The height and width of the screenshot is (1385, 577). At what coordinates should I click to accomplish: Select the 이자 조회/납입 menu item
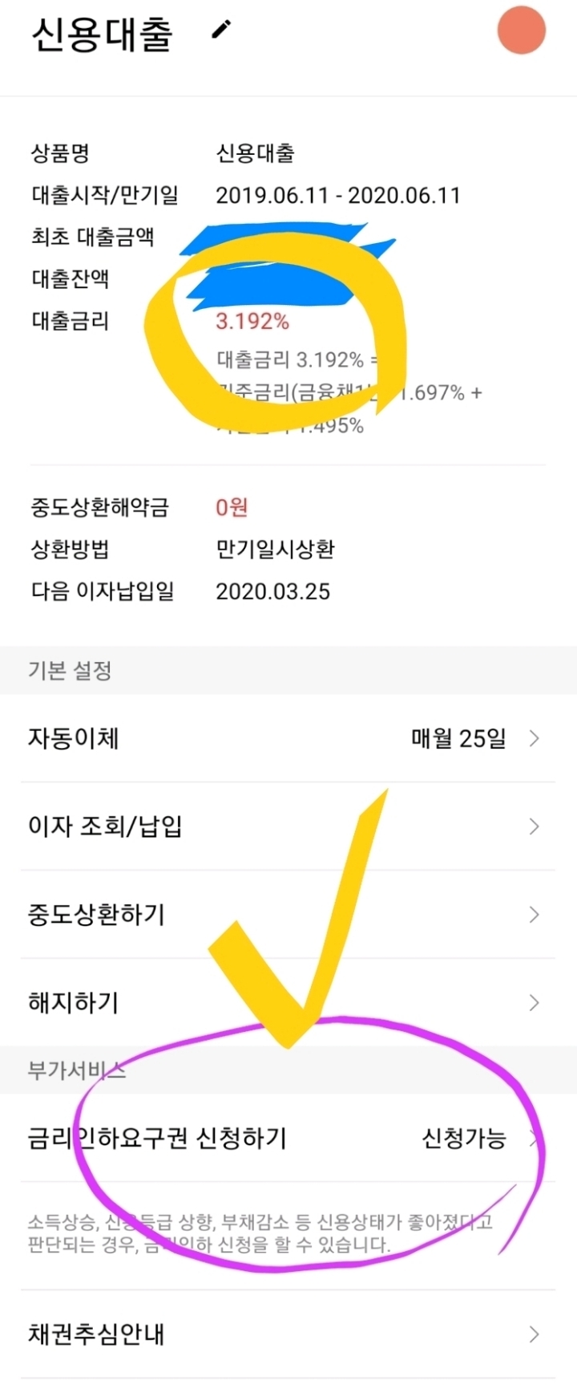(105, 827)
